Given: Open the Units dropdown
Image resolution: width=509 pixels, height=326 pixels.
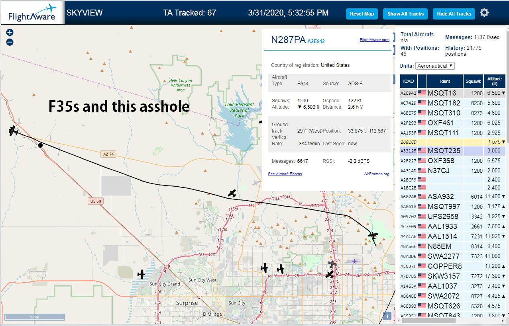Looking at the screenshot, I should [x=435, y=66].
